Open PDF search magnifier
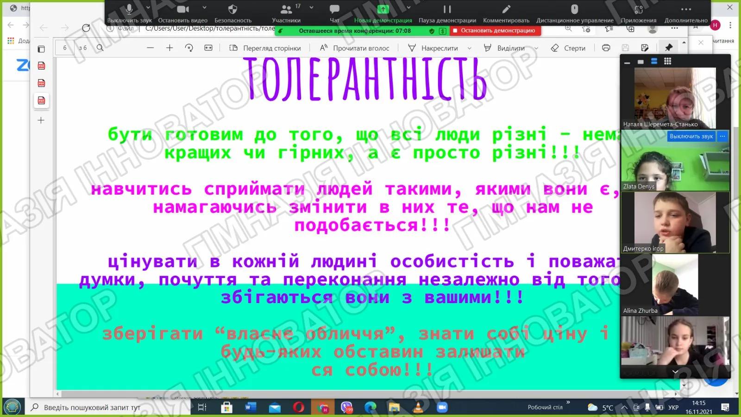Image resolution: width=741 pixels, height=417 pixels. coord(100,48)
